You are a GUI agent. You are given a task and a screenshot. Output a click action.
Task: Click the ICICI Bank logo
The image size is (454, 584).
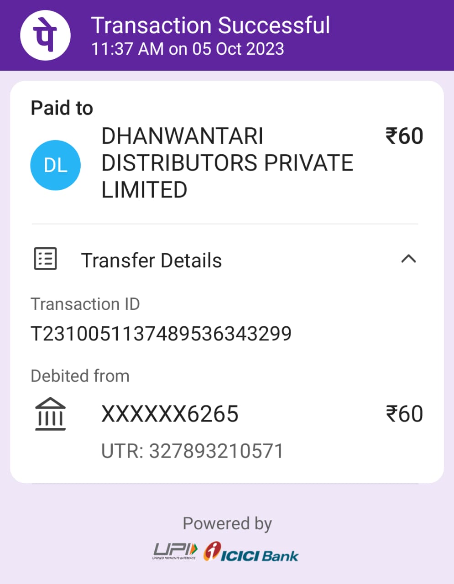tap(251, 552)
